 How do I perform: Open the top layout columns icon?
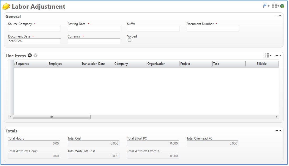click(x=275, y=6)
